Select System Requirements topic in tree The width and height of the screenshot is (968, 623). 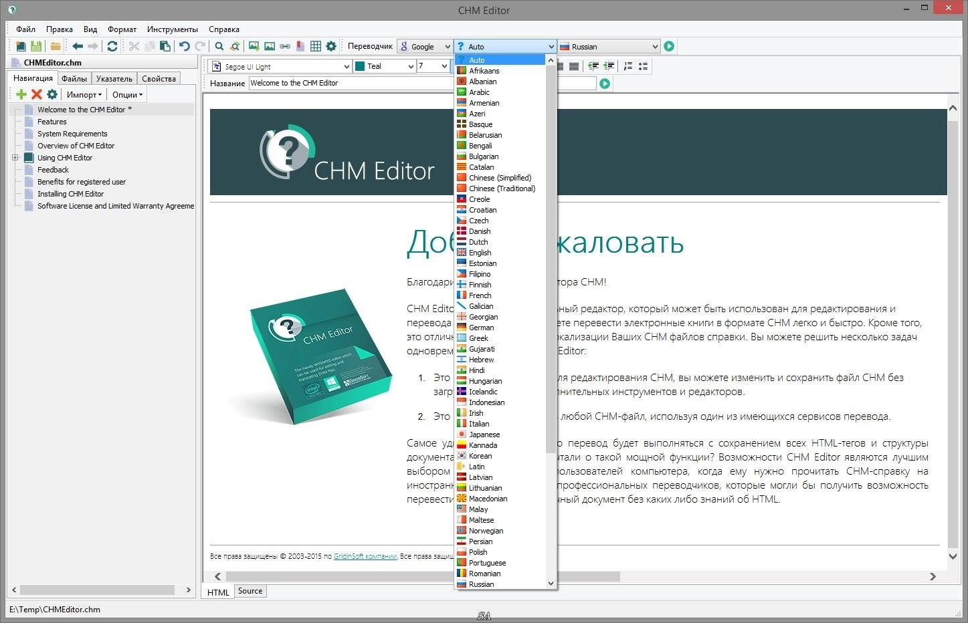[72, 134]
